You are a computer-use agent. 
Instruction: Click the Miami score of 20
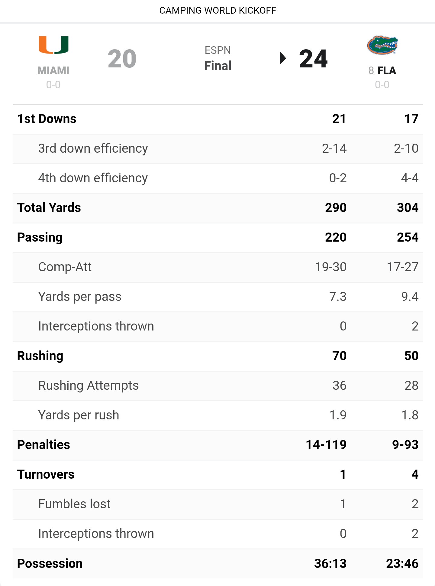coord(122,59)
